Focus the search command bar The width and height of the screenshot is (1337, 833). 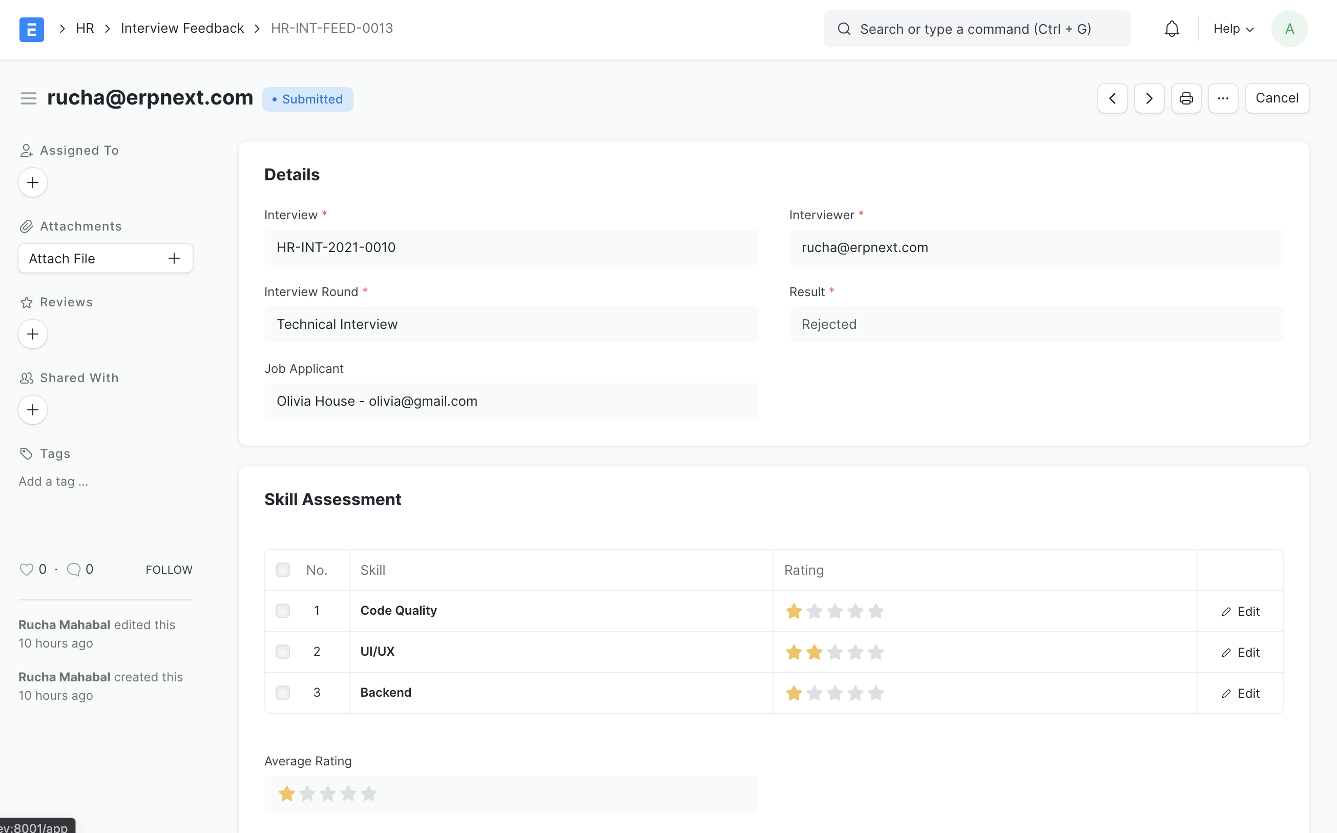977,29
